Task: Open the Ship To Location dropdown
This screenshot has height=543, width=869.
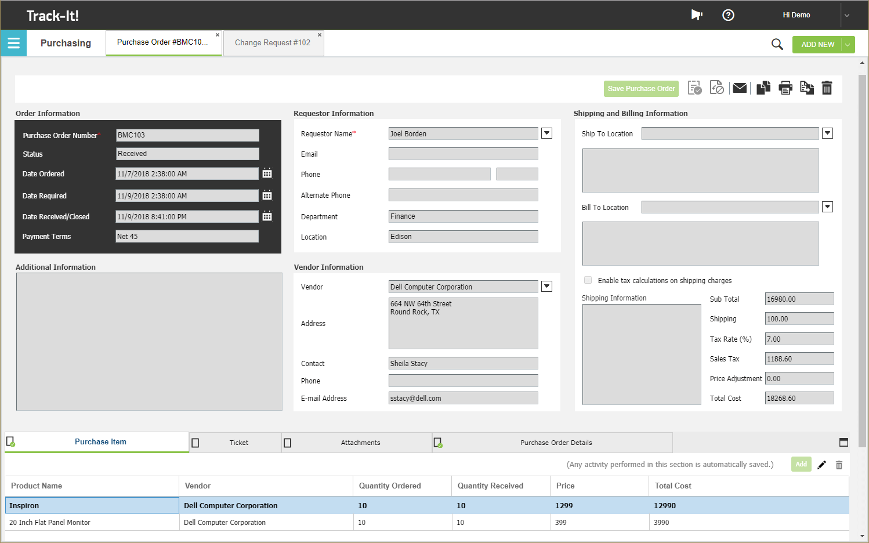Action: (827, 133)
